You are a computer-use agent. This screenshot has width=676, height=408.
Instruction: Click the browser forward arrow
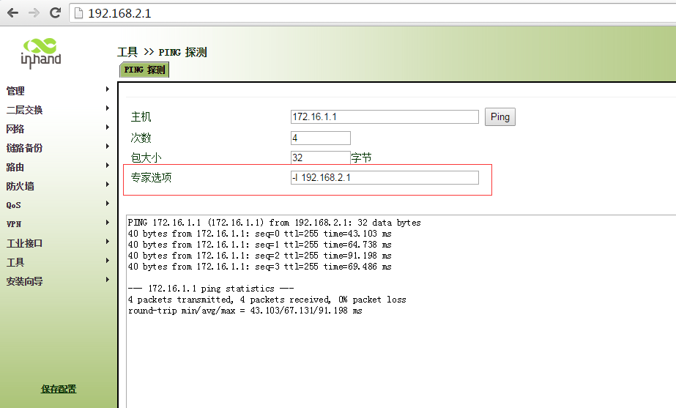coord(34,13)
